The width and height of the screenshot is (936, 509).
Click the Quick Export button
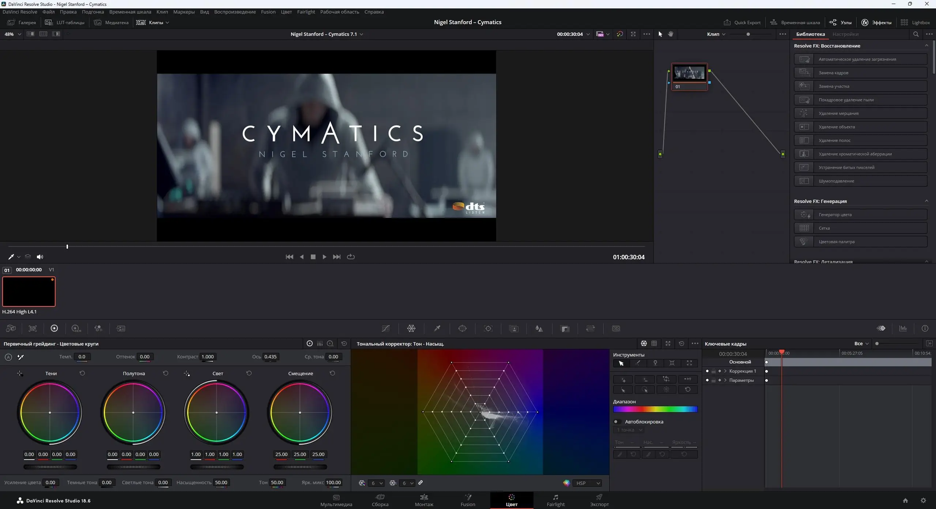point(742,22)
